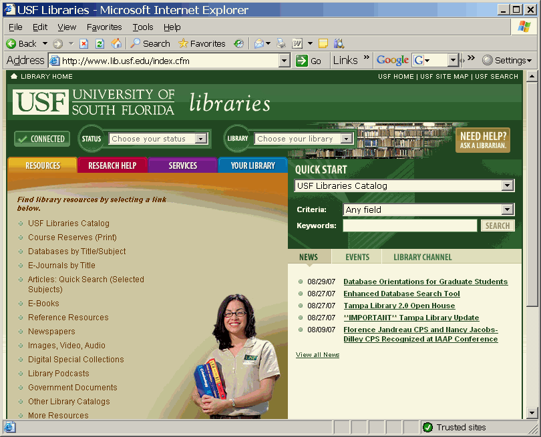Click the Back navigation arrow icon
This screenshot has height=437, width=541.
pos(11,43)
